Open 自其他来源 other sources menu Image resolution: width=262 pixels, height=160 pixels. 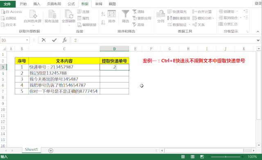pyautogui.click(x=33, y=18)
